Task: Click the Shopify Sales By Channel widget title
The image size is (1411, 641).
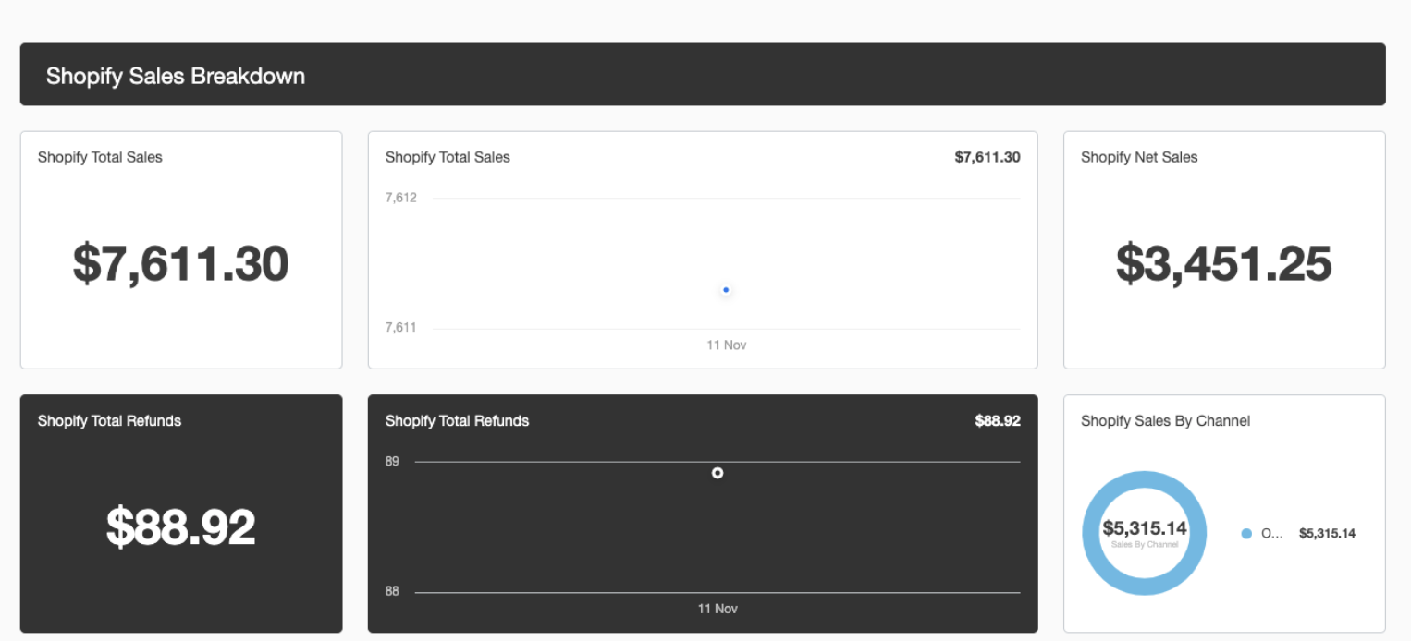Action: (x=1165, y=421)
